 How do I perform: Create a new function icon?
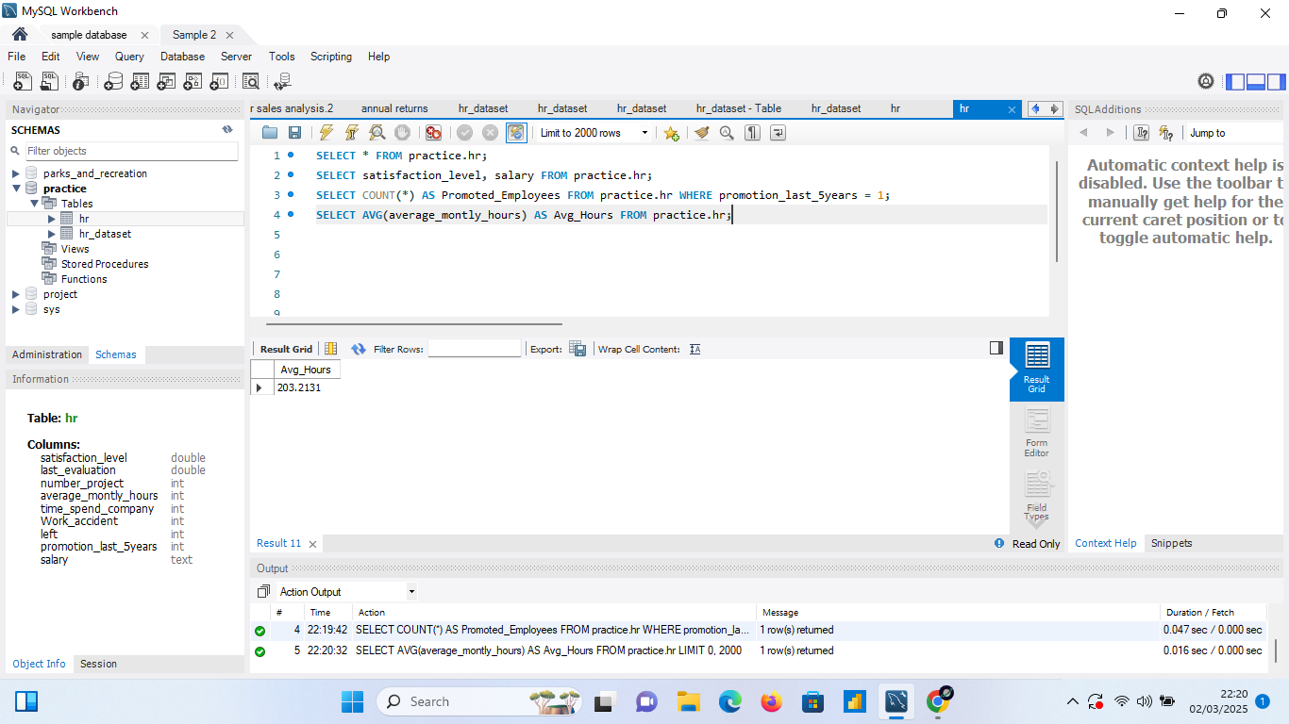tap(219, 82)
